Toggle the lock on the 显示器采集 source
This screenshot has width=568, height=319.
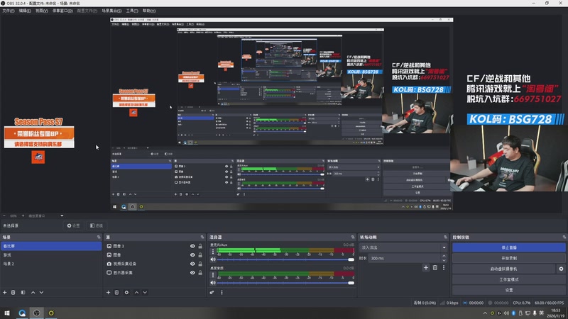click(200, 273)
